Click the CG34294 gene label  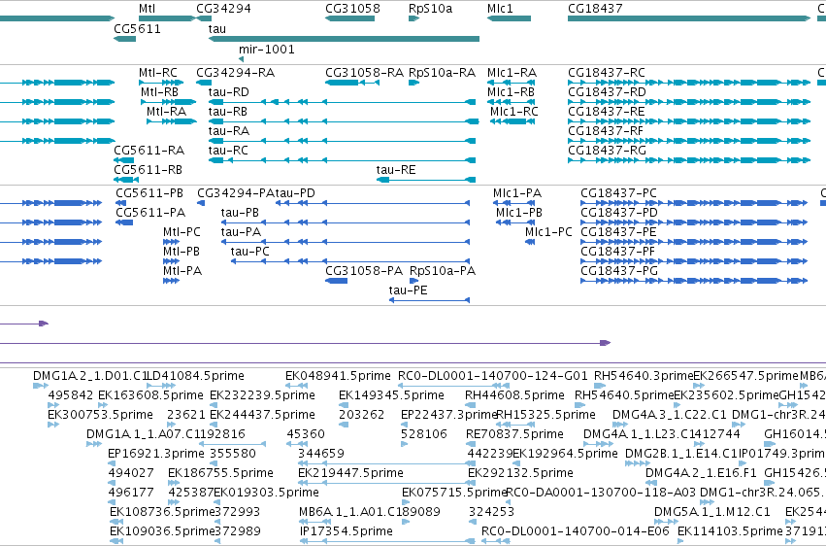pos(223,9)
